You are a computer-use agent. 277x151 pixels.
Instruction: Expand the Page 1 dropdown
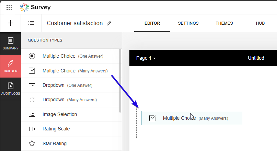click(146, 58)
